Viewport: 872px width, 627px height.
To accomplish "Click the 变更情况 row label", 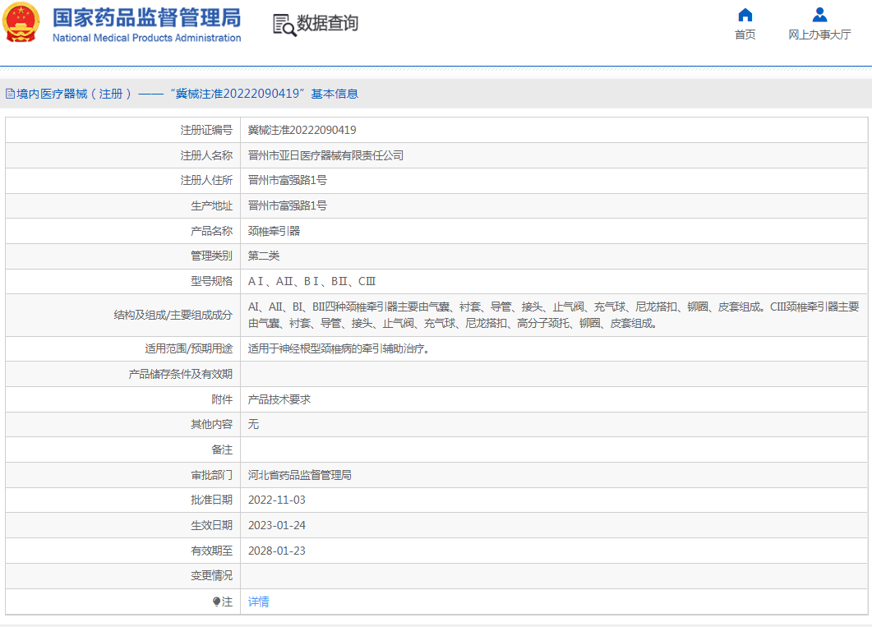I will tap(211, 576).
